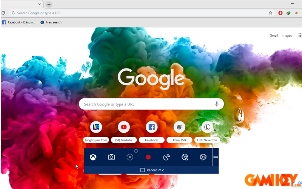Start recording with the red record button
The width and height of the screenshot is (302, 189).
[x=148, y=157]
